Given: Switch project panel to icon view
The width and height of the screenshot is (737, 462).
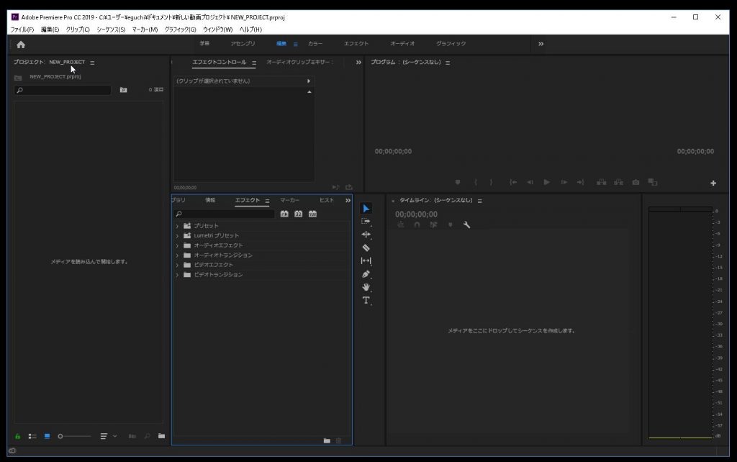Looking at the screenshot, I should click(48, 436).
